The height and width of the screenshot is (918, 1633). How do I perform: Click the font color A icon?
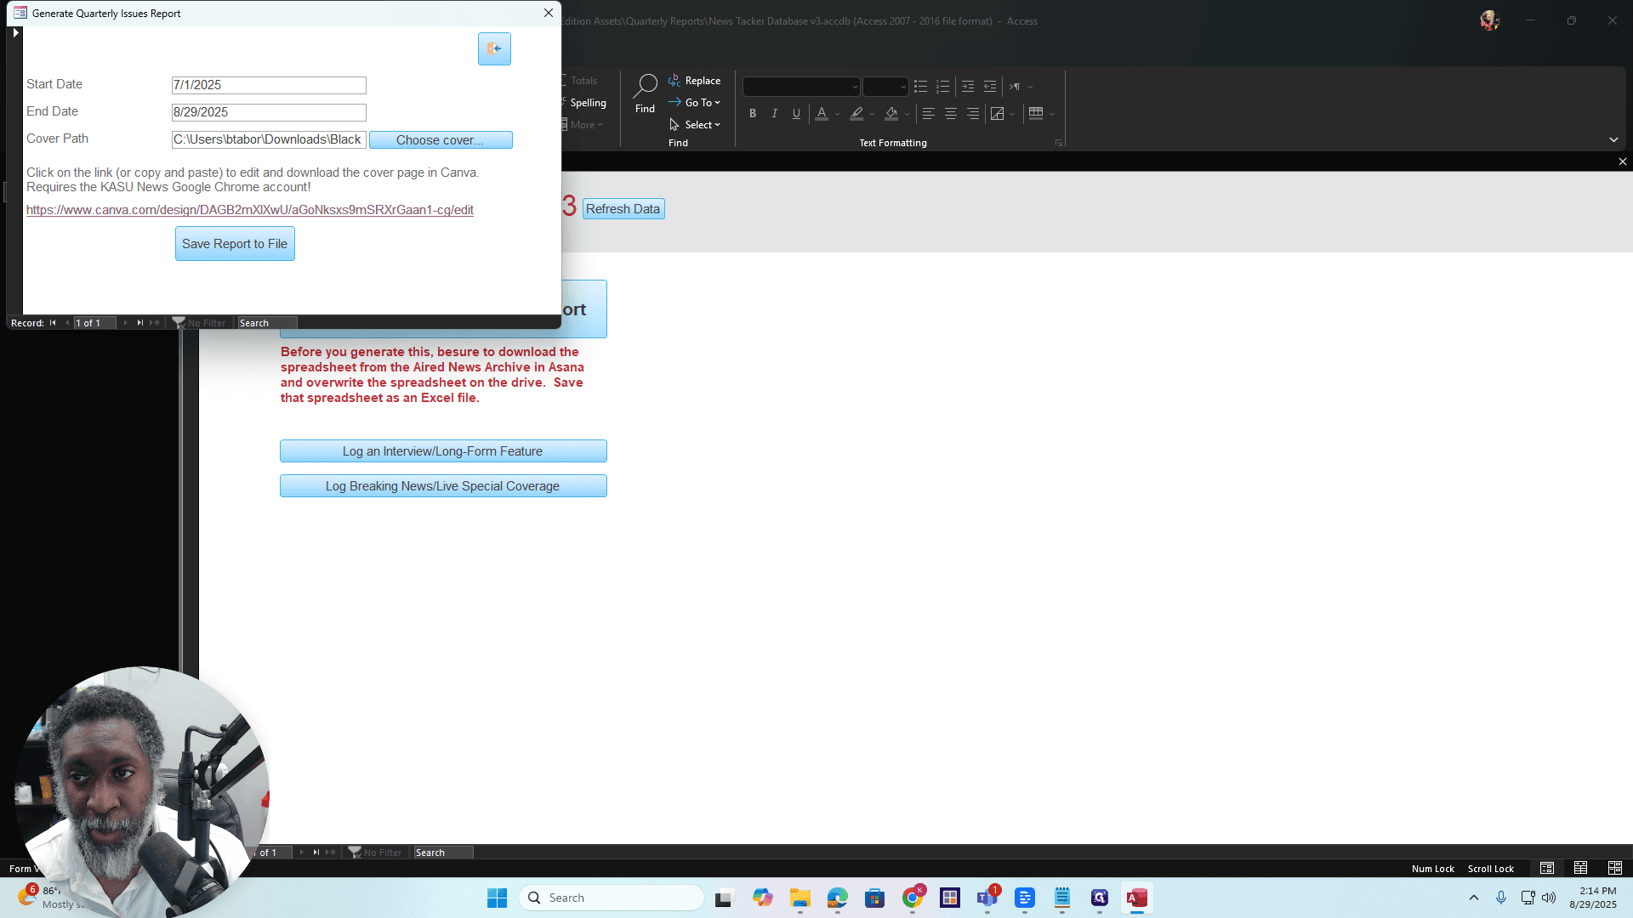coord(822,113)
